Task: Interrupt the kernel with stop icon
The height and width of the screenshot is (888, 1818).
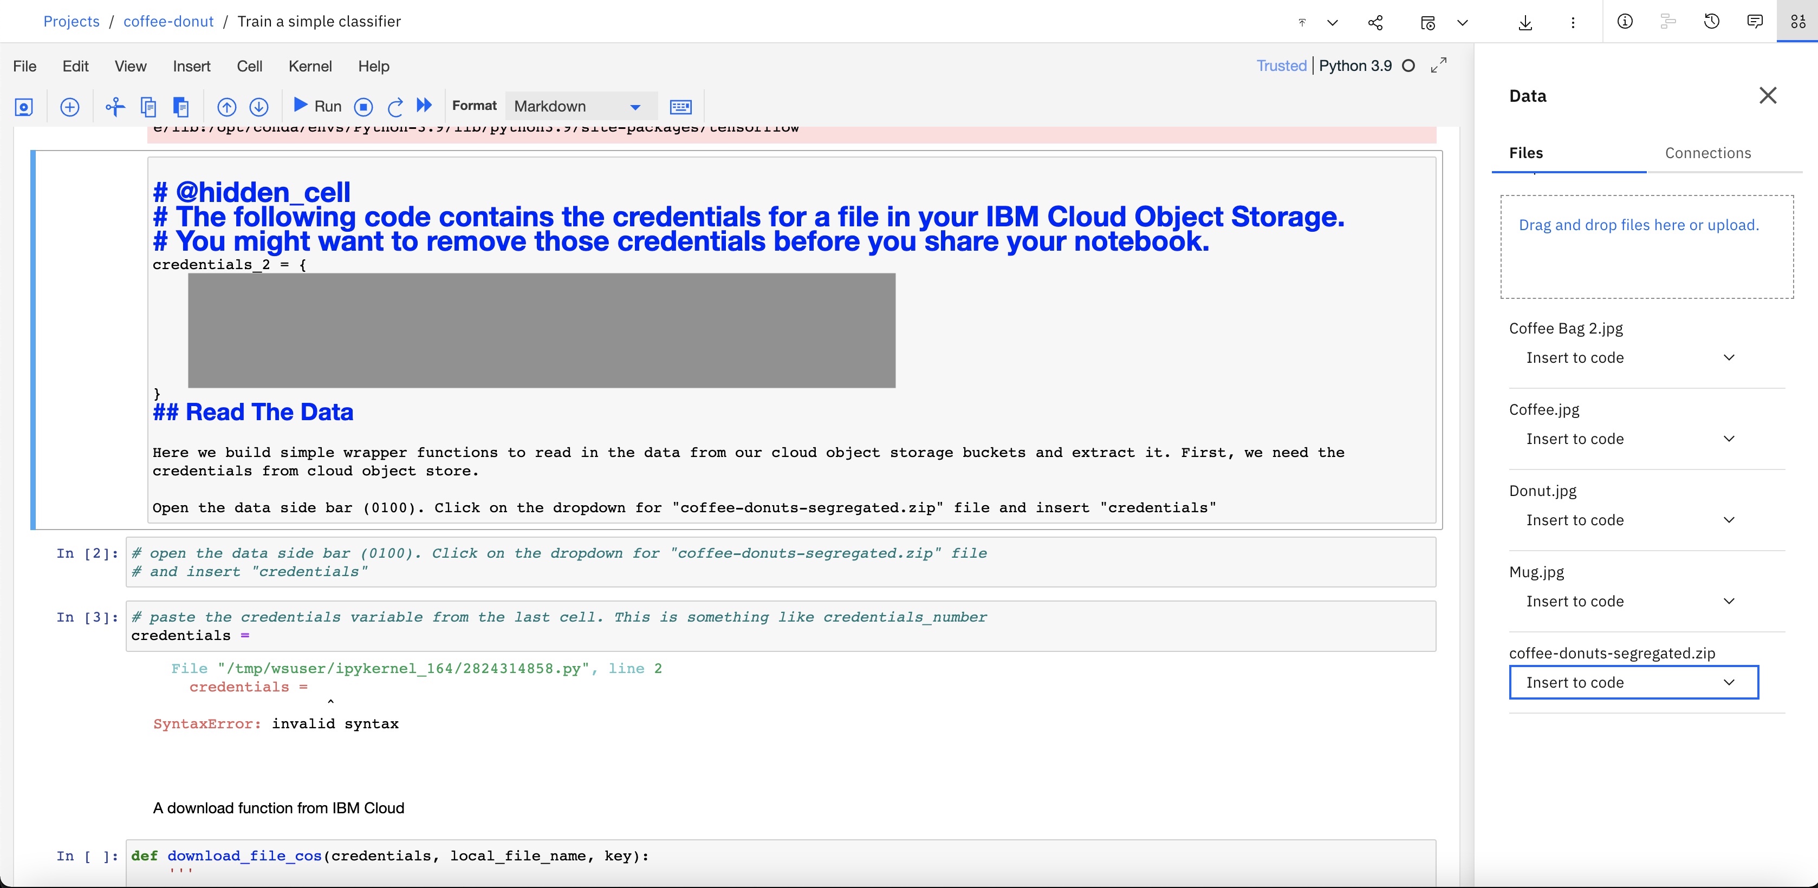Action: pyautogui.click(x=363, y=107)
